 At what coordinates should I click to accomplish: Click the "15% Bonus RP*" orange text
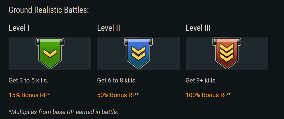[30, 94]
